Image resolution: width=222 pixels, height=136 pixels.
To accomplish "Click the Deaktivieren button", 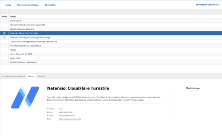I will 193,88.
